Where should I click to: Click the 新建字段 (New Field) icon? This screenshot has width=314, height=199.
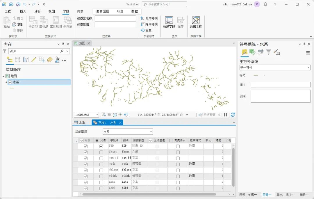[x=169, y=20]
